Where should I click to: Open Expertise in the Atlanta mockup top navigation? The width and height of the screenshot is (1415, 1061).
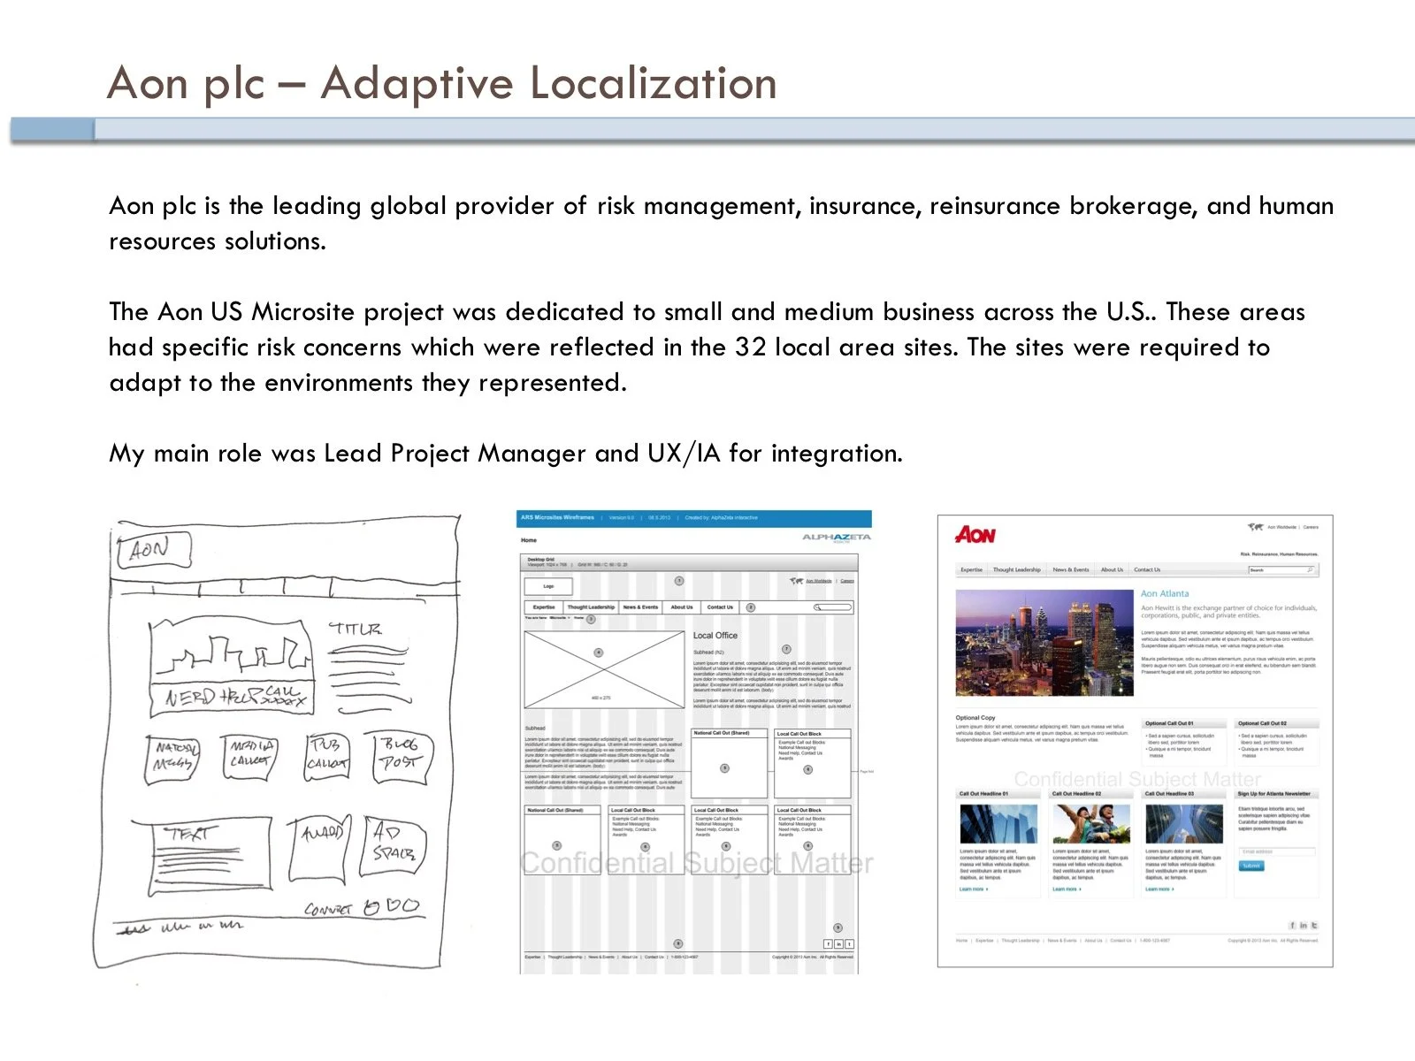click(x=971, y=570)
